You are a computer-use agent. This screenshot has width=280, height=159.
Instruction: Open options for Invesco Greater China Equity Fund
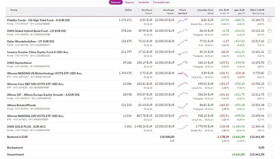coord(269,52)
